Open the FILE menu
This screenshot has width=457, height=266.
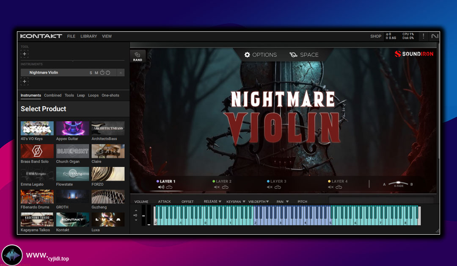(71, 36)
